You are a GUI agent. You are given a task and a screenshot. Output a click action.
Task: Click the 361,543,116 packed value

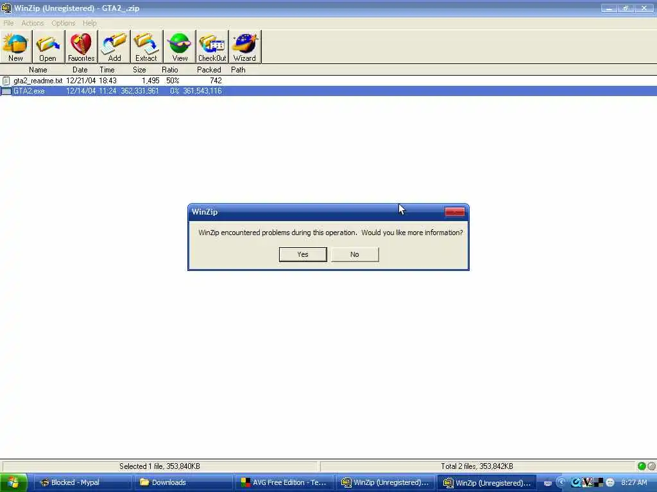tap(202, 91)
